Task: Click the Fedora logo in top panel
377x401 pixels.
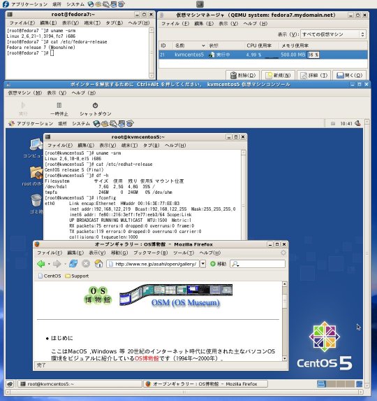Action: [6, 4]
